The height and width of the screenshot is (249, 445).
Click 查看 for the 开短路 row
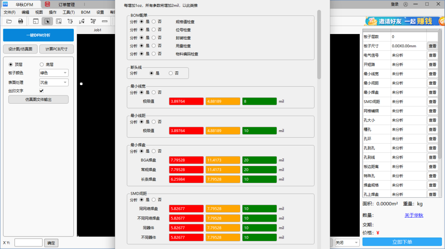pyautogui.click(x=432, y=65)
